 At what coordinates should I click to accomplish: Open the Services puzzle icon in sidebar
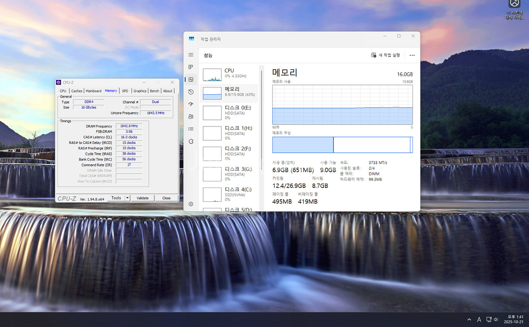pyautogui.click(x=191, y=141)
